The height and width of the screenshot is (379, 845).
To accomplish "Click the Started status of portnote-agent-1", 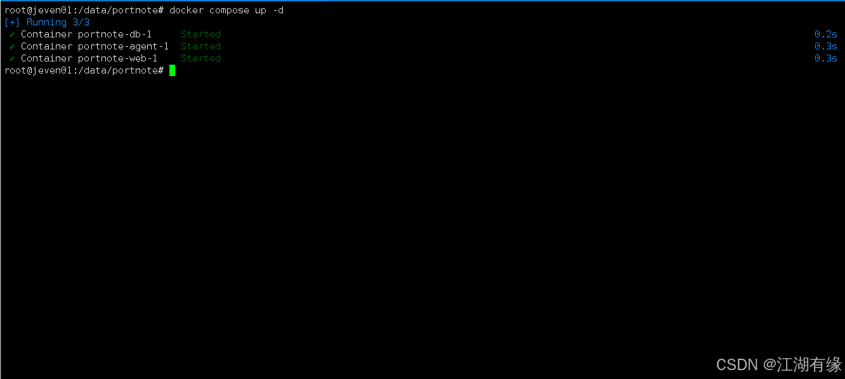I will pos(200,46).
